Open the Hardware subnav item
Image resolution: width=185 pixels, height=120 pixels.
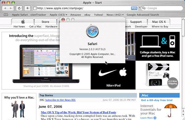click(51, 27)
